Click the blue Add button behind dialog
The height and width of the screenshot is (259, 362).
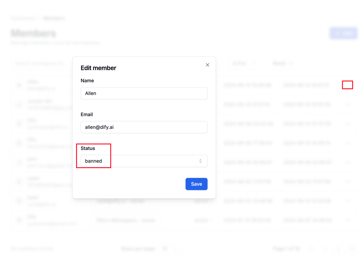pos(343,33)
